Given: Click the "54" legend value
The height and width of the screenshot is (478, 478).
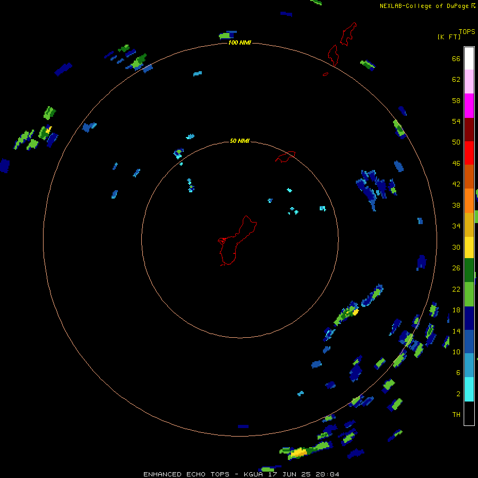Looking at the screenshot, I should (456, 121).
